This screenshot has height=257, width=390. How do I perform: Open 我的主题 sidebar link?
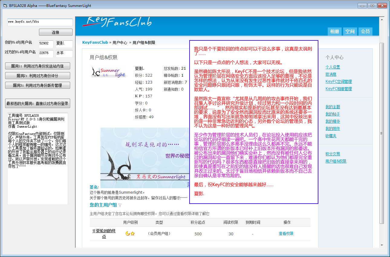[x=333, y=107]
